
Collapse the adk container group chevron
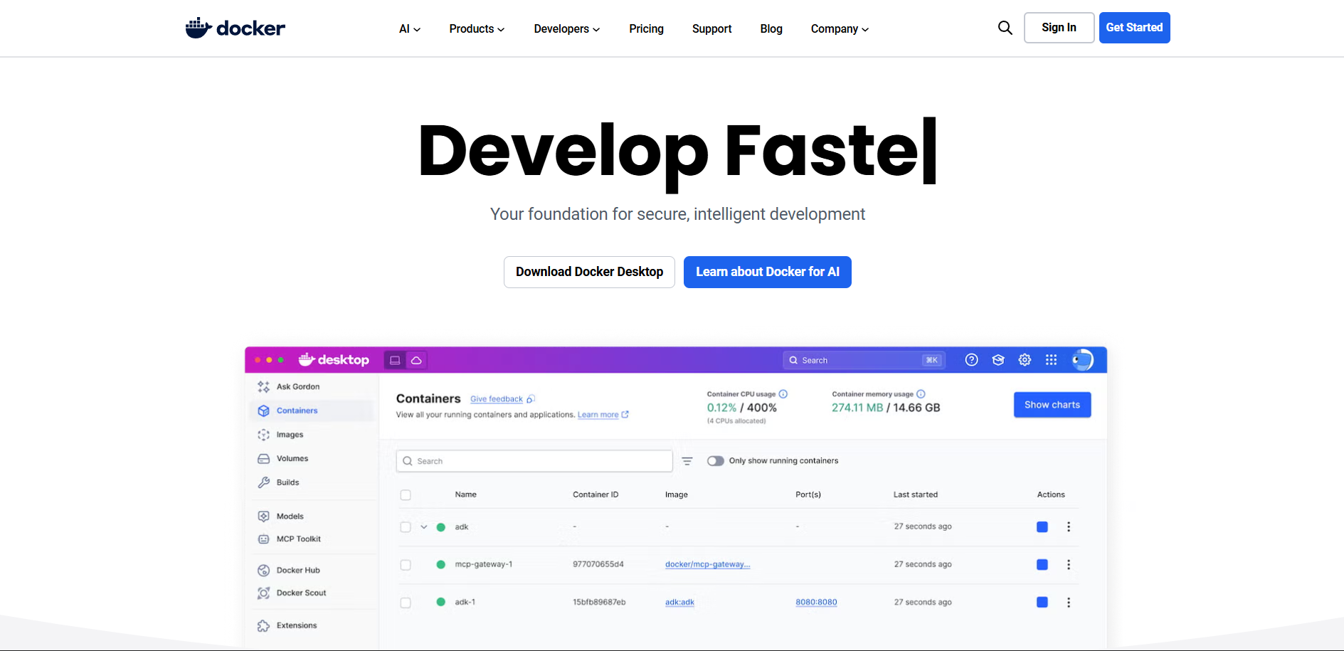click(424, 527)
